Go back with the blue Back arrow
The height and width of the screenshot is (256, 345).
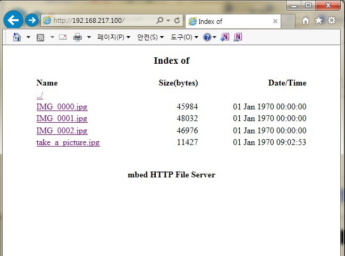13,20
